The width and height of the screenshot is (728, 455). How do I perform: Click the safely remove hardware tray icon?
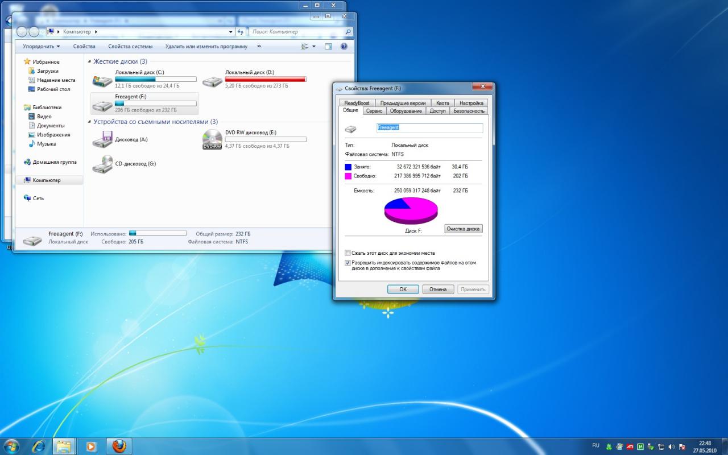click(x=651, y=446)
